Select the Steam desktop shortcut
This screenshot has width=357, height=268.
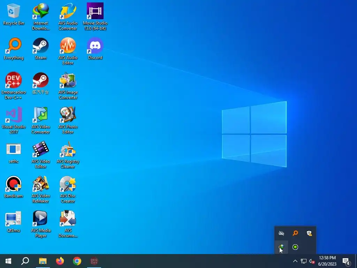point(40,49)
